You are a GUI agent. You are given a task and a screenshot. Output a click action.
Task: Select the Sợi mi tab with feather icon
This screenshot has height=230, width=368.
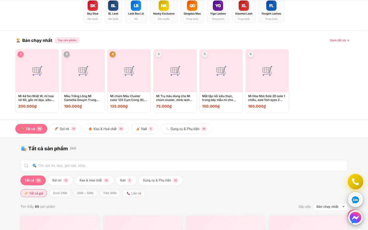pos(65,129)
